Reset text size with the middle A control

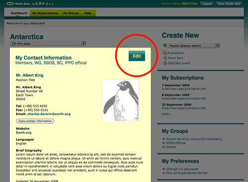37,3
